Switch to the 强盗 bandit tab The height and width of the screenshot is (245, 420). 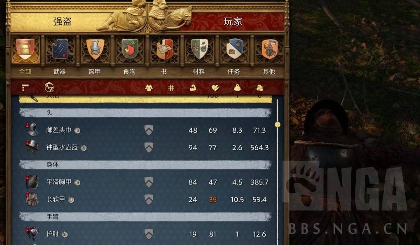62,21
